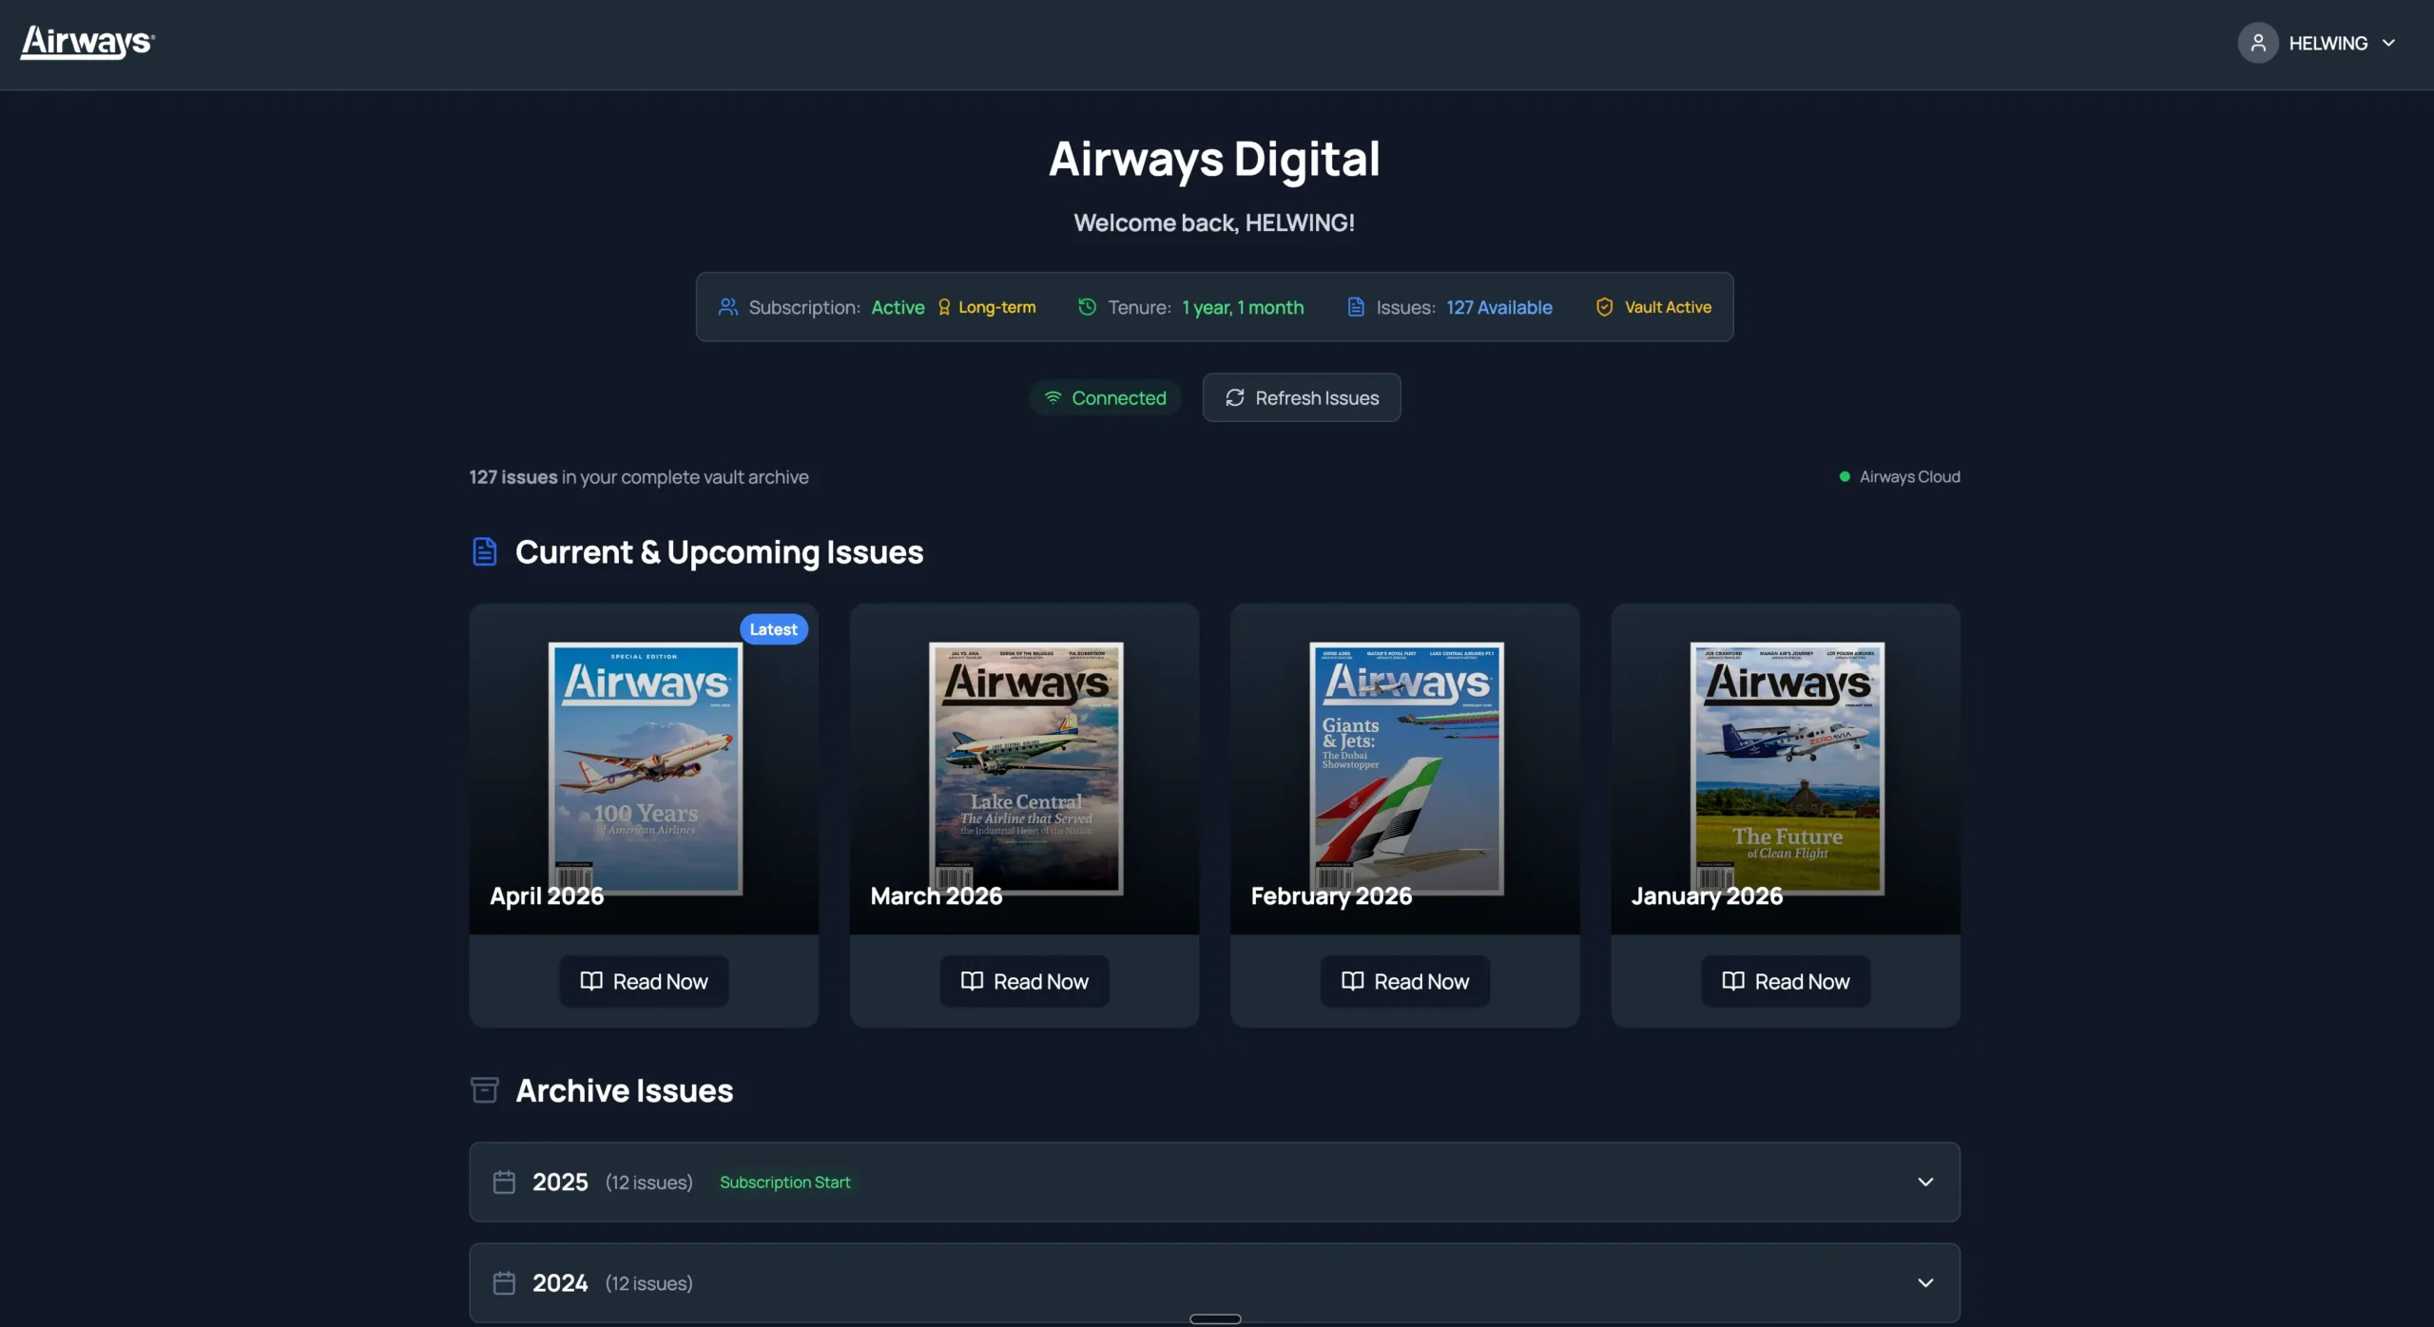2434x1327 pixels.
Task: Click the (12 issues) count on 2025 row
Action: tap(648, 1182)
